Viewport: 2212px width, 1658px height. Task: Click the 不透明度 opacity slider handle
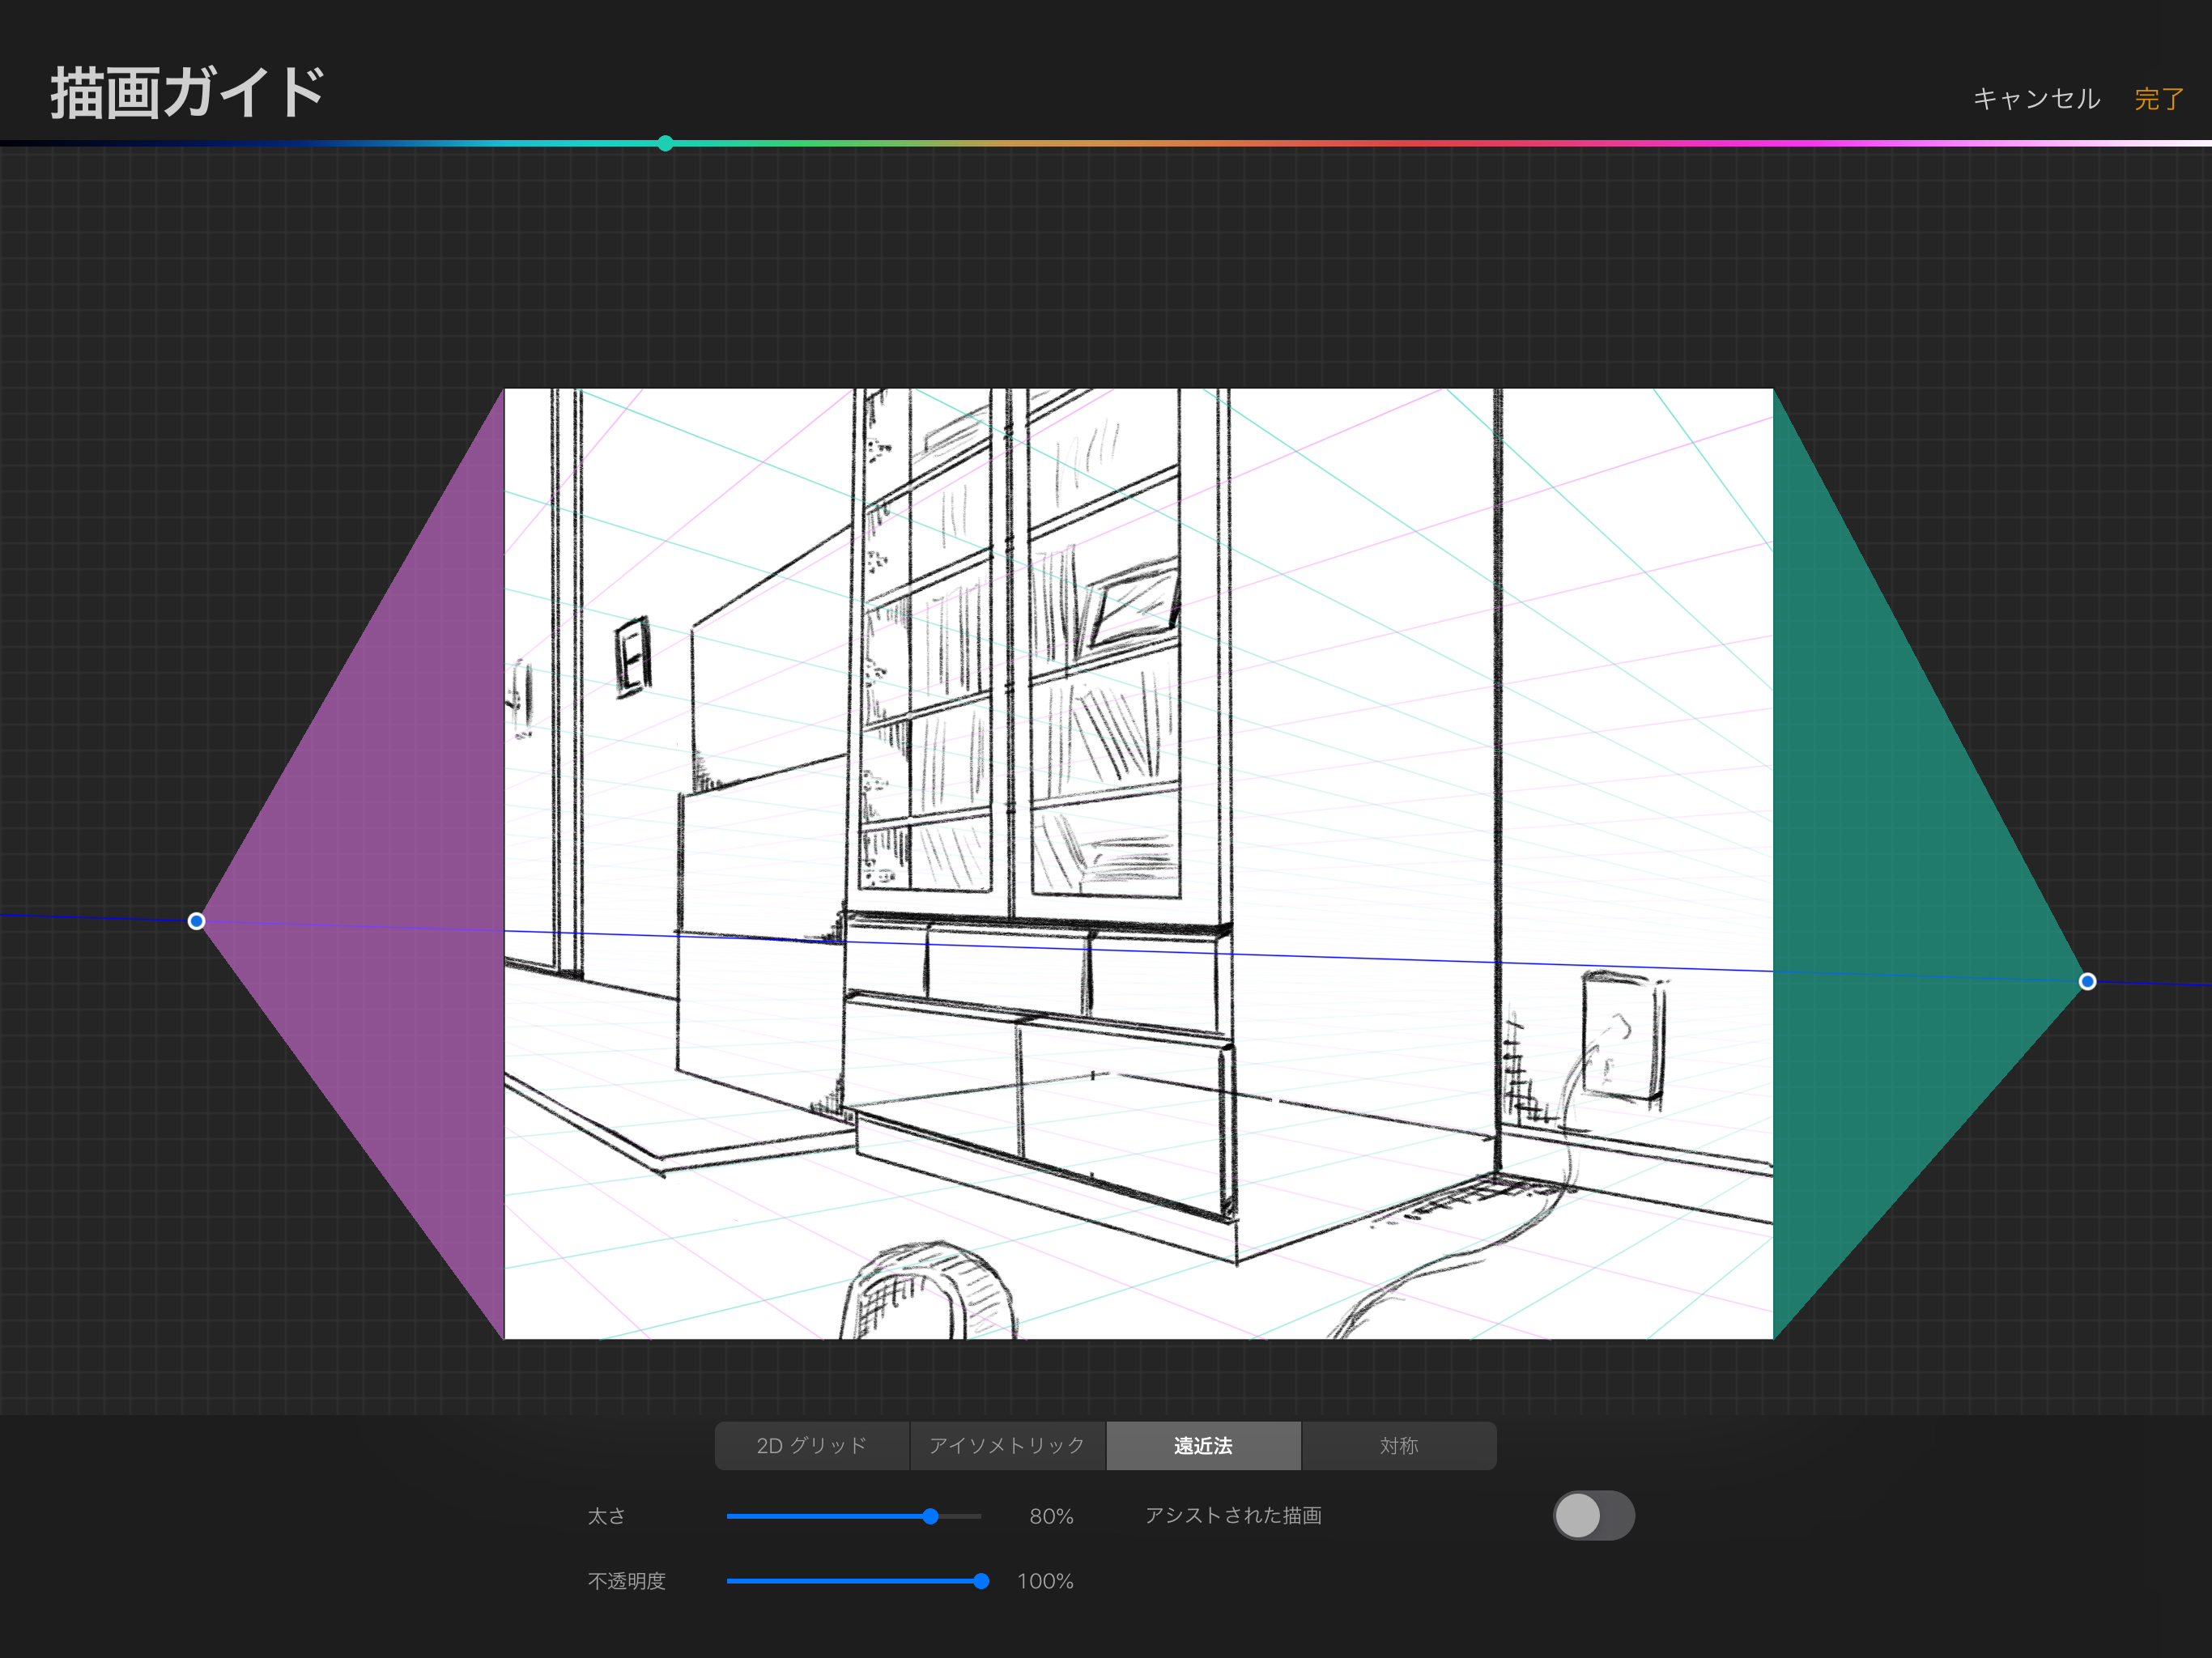point(981,1581)
